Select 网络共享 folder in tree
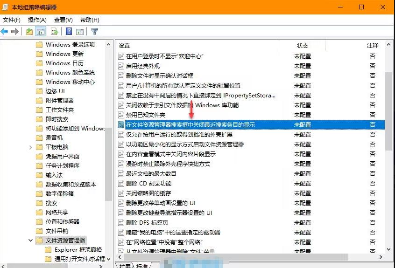This screenshot has width=395, height=268. 57,212
